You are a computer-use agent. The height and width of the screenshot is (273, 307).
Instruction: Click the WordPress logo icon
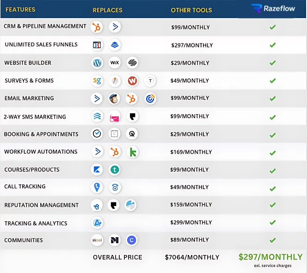[97, 63]
